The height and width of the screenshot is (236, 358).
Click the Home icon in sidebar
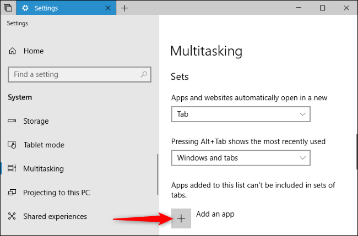coord(13,51)
